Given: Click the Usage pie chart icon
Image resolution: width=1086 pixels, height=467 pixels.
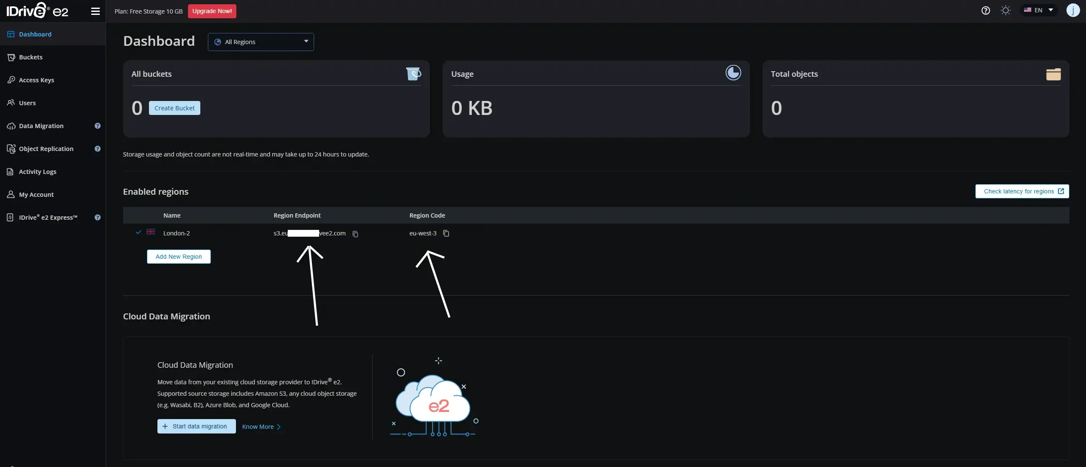Looking at the screenshot, I should [733, 73].
